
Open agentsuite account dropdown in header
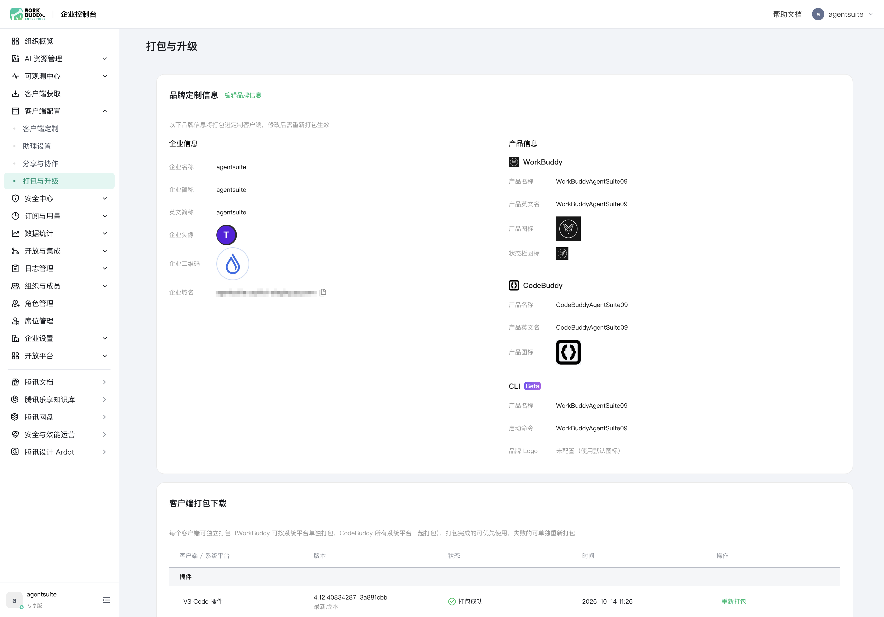click(842, 14)
